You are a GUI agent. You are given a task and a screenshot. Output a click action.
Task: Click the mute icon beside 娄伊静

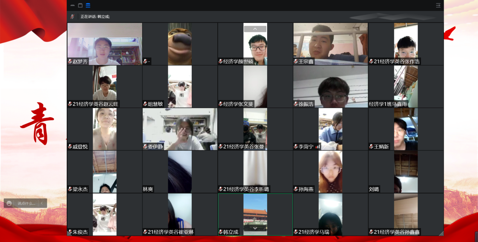click(x=145, y=147)
